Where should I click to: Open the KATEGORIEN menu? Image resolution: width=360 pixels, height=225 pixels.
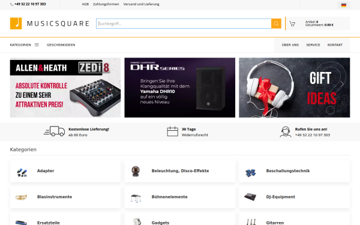coord(20,45)
